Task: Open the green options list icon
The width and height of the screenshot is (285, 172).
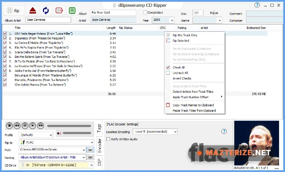Action: point(72,10)
